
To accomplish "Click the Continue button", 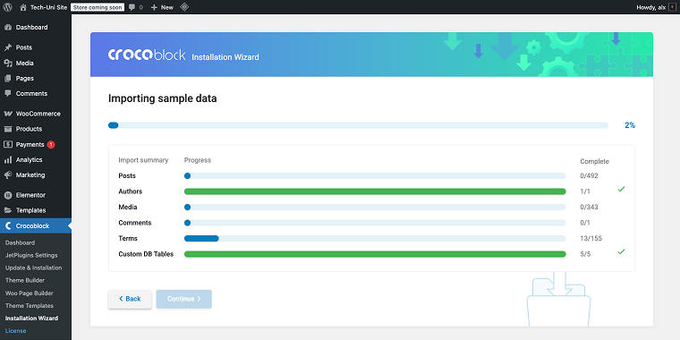I will tap(184, 299).
